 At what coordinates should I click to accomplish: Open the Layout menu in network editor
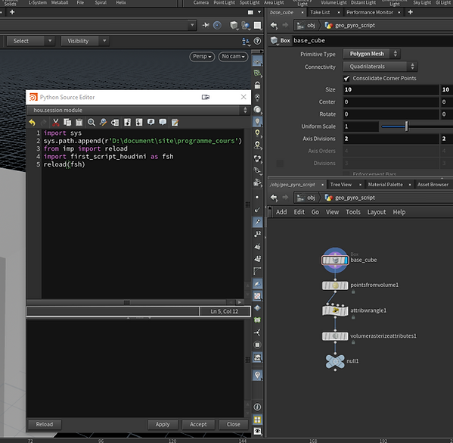[x=377, y=212]
